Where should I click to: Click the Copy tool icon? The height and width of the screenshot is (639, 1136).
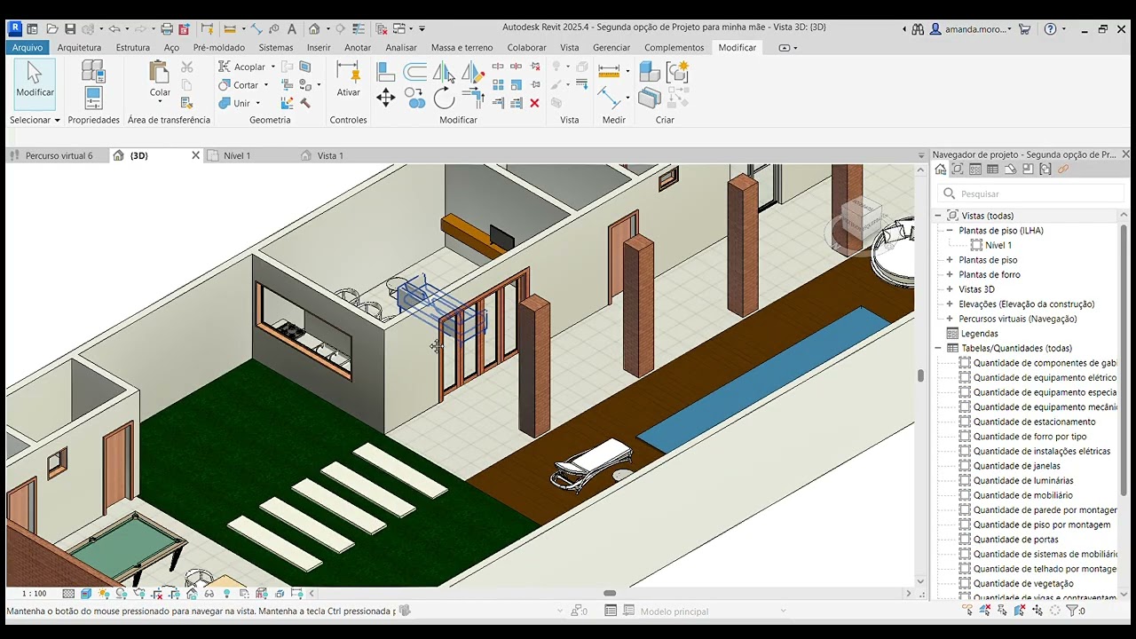[414, 98]
